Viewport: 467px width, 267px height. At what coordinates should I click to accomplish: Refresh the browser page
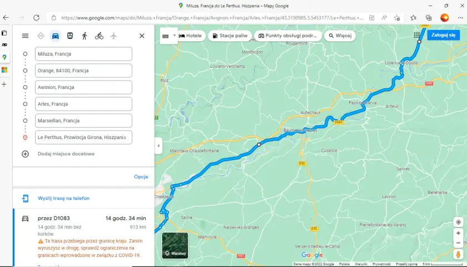click(36, 18)
